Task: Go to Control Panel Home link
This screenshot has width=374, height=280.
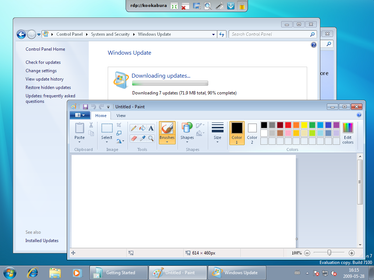Action: pyautogui.click(x=45, y=49)
